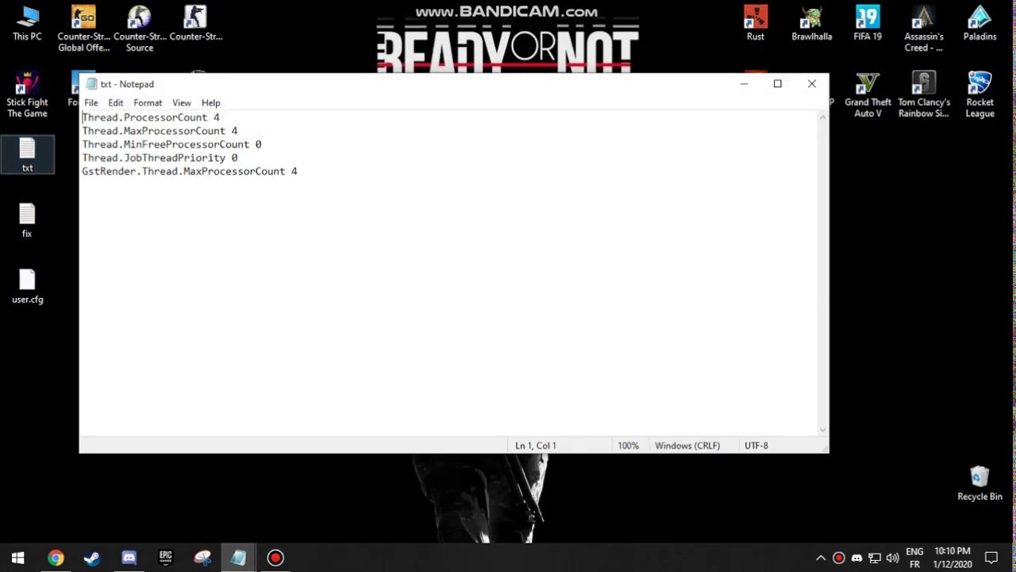
Task: Click the line Thread.MaxProcessorCount 4
Action: click(x=160, y=131)
